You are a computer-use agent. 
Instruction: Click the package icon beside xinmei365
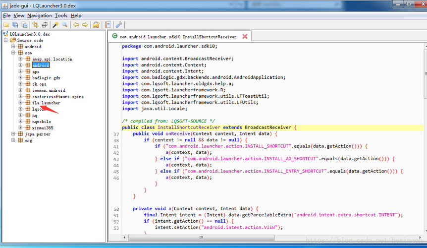28,127
